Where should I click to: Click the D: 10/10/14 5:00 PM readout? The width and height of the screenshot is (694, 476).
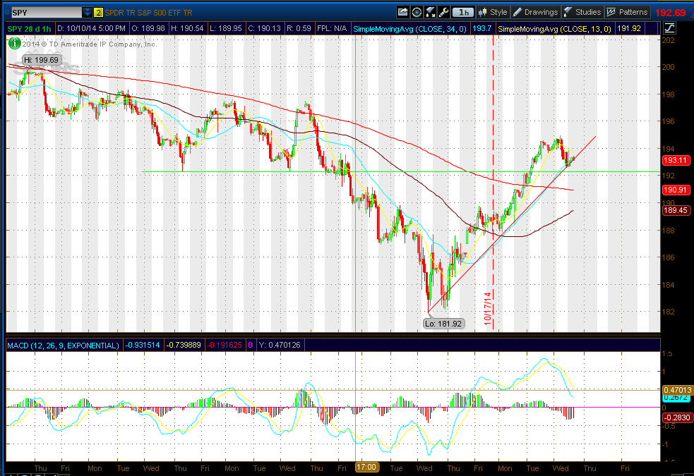(91, 29)
